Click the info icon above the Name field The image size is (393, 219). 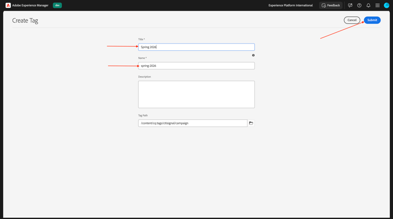[x=253, y=55]
